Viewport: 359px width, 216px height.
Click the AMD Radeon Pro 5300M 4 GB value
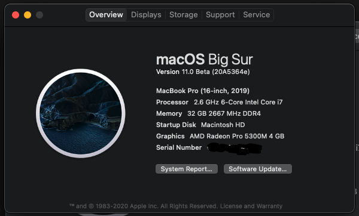coord(237,136)
